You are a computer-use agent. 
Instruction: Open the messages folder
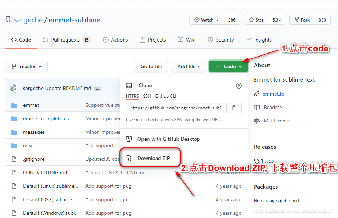(x=34, y=132)
